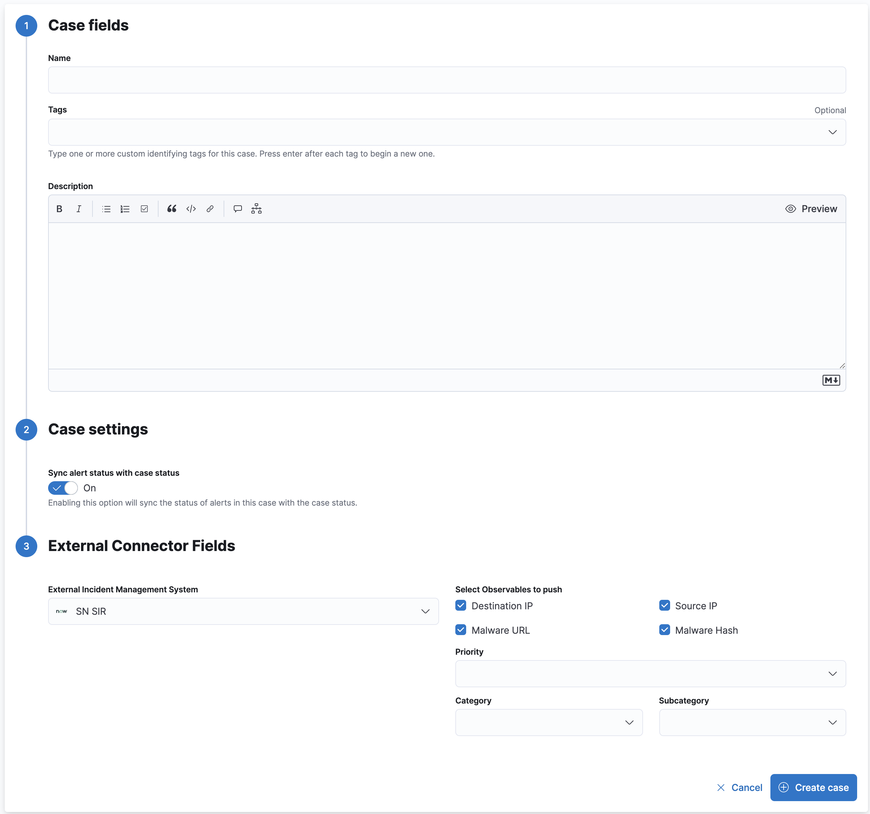
Task: Expand the SN SIR connector dropdown
Action: (243, 611)
